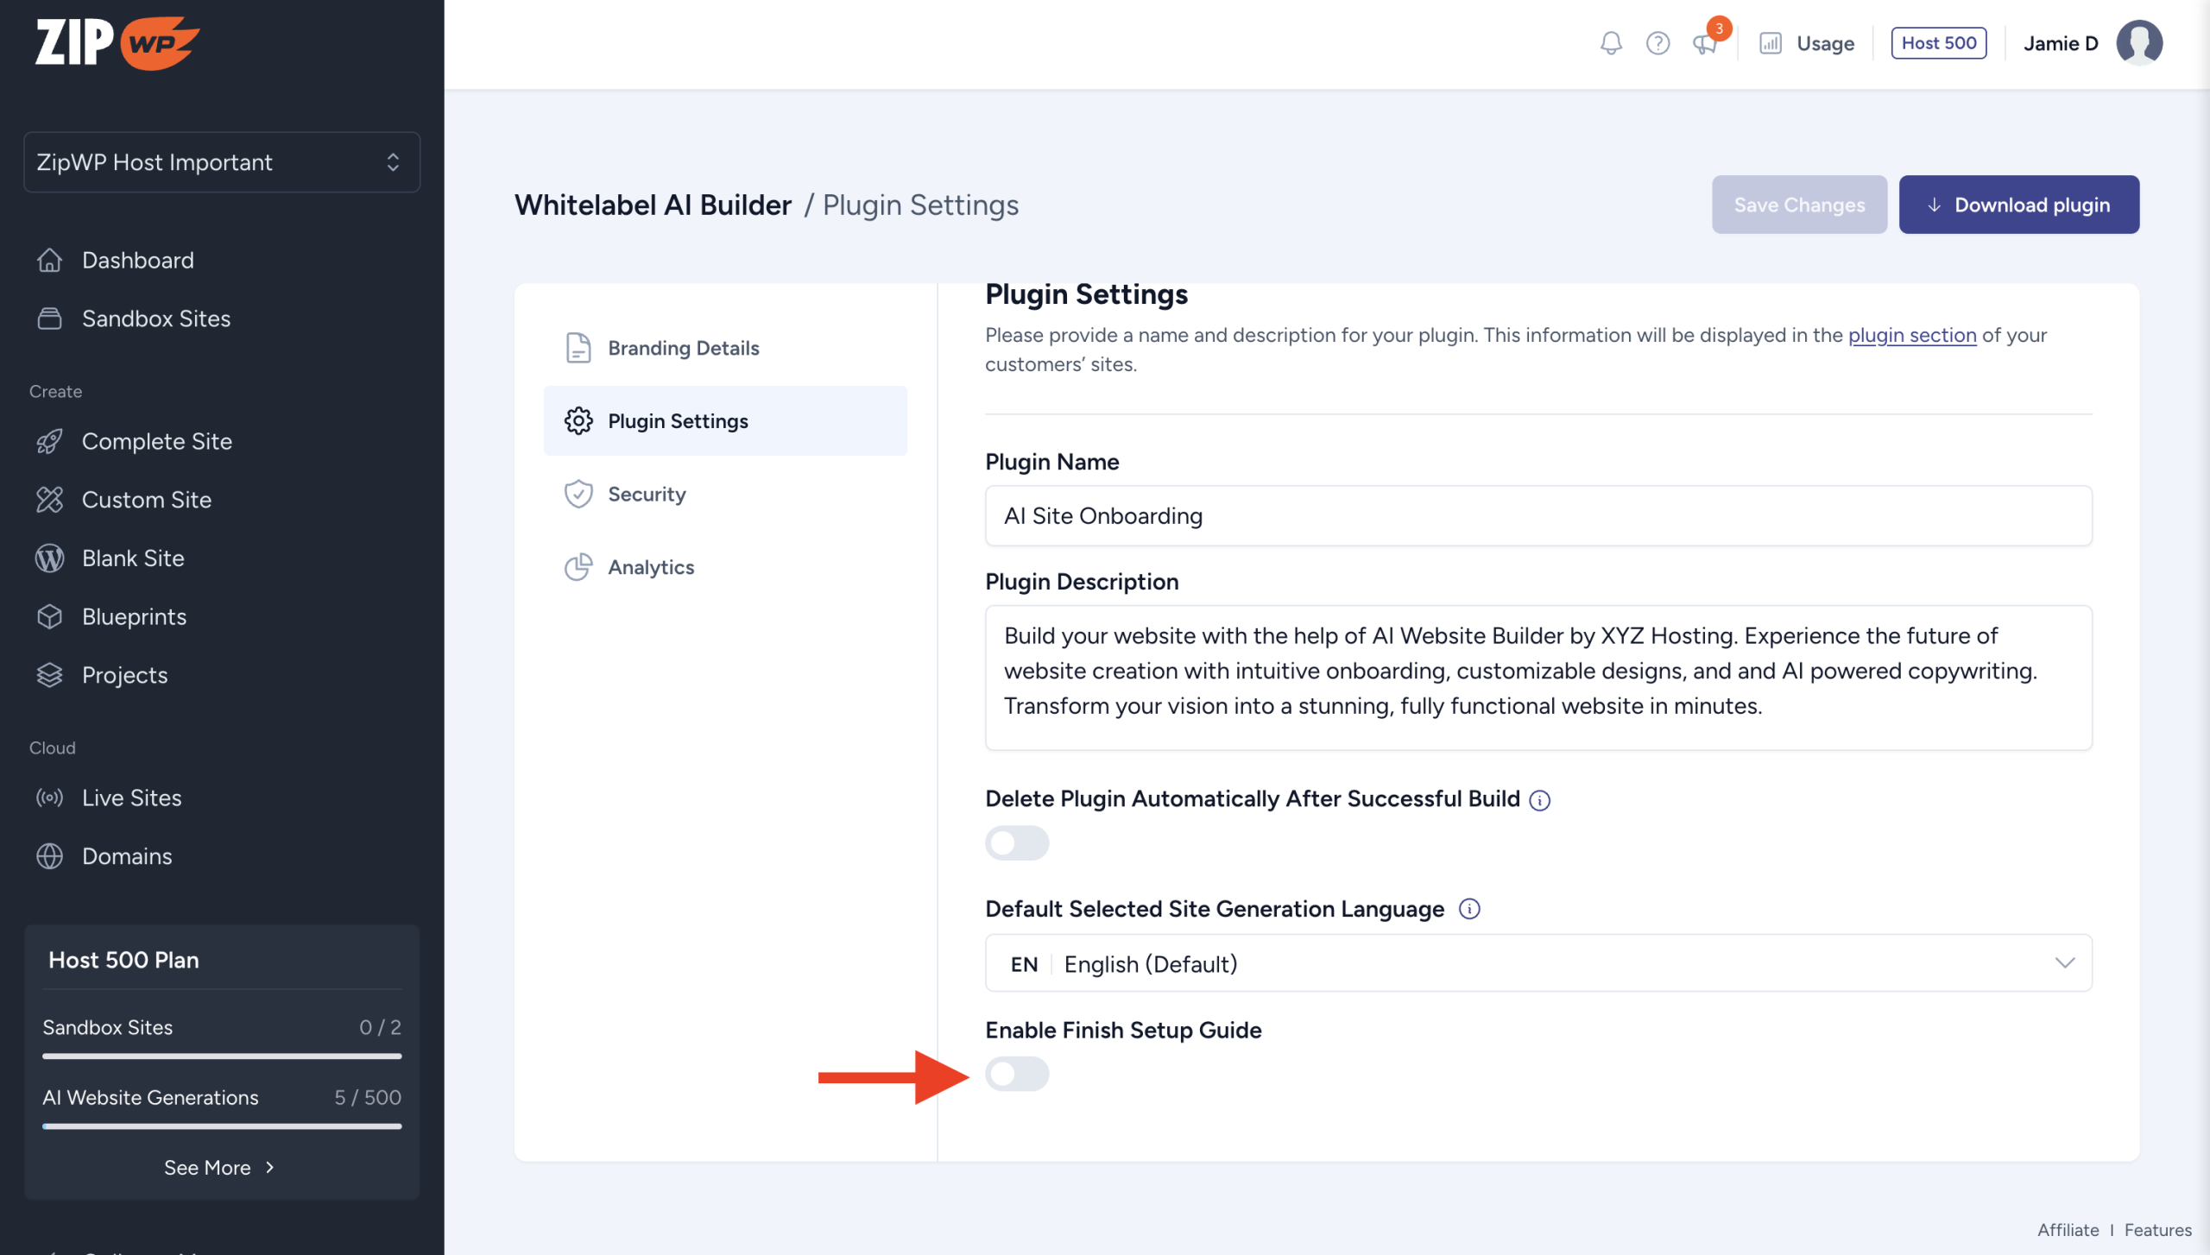Open Blueprints from the sidebar
This screenshot has height=1255, width=2210.
[x=134, y=616]
